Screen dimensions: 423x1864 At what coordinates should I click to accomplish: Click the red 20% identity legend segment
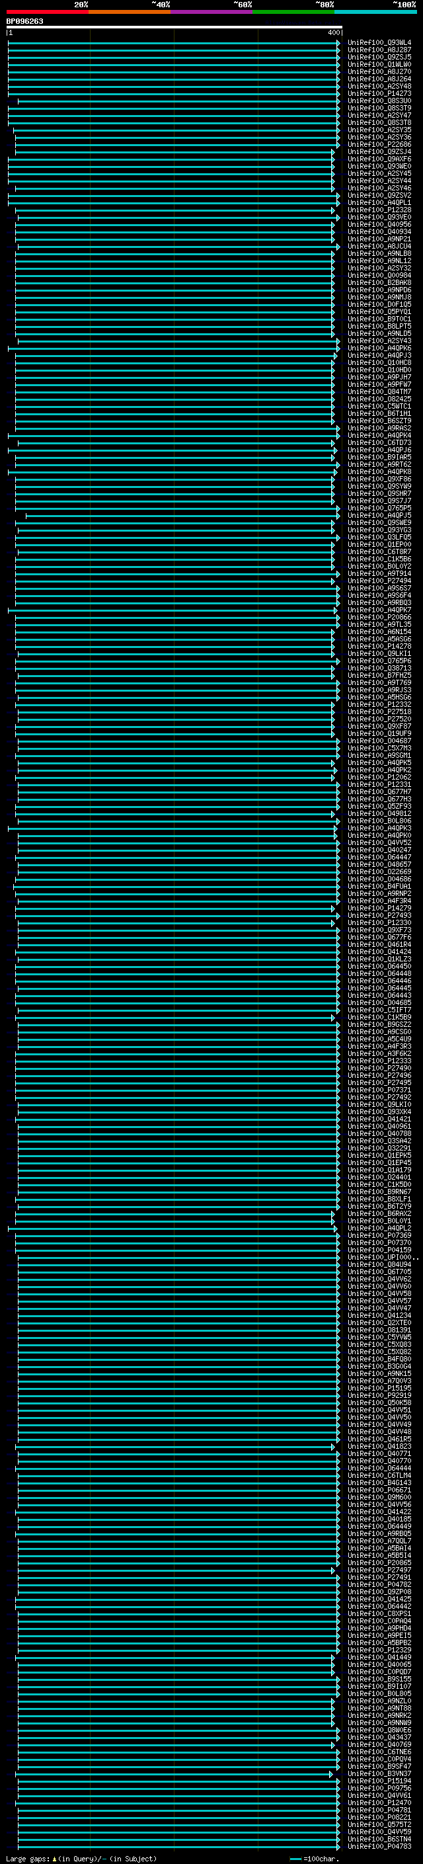click(47, 12)
